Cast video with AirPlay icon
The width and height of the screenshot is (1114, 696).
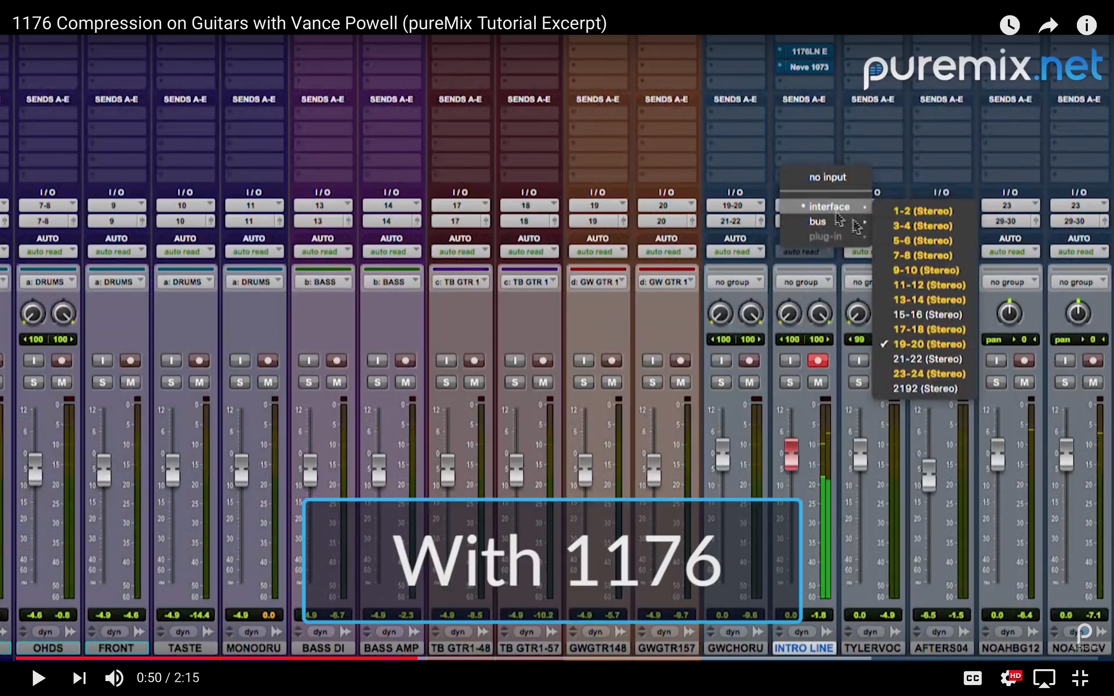pyautogui.click(x=1044, y=678)
